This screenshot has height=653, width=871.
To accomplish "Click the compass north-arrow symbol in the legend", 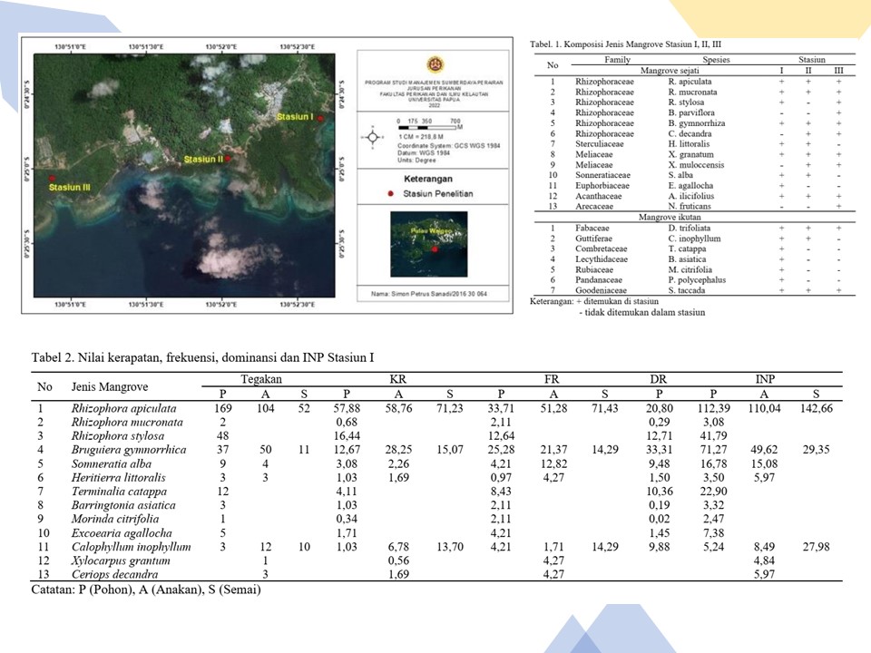I will [x=372, y=137].
